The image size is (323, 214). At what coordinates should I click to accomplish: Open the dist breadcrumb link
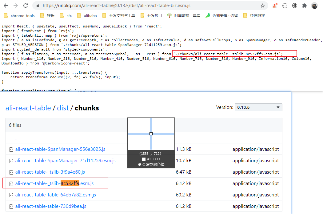click(63, 108)
